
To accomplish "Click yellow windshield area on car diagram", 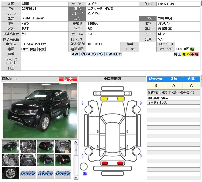I will pos(113,99).
